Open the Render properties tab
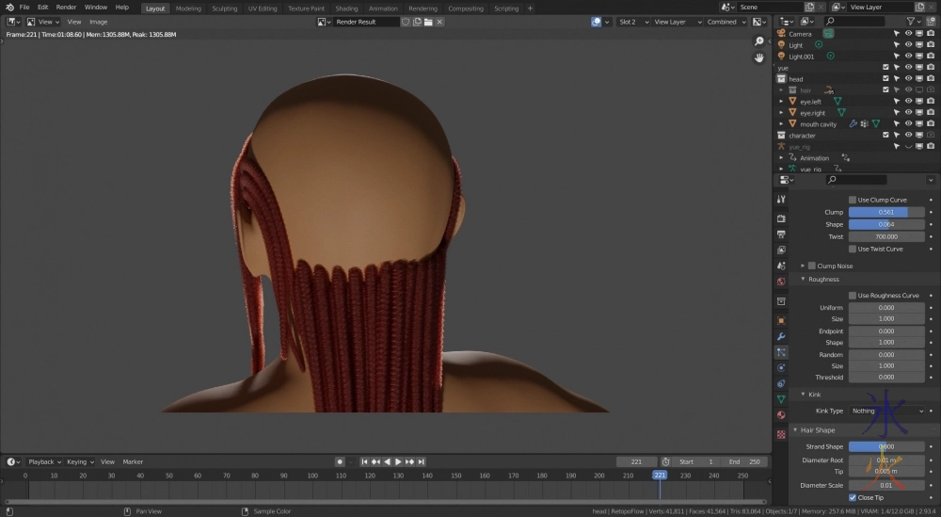This screenshot has height=517, width=941. (x=781, y=218)
